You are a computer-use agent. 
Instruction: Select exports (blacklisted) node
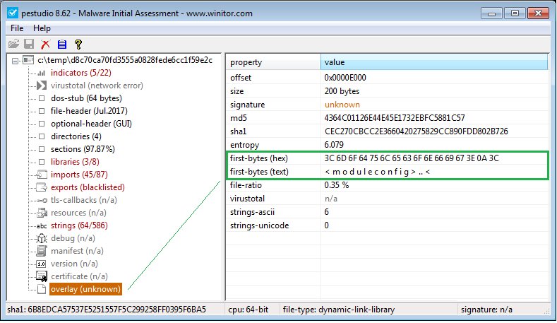[88, 187]
